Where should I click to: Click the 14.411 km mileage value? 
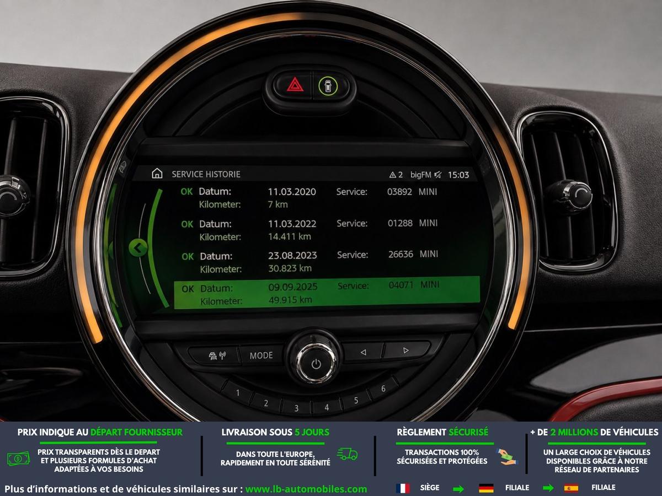click(290, 236)
